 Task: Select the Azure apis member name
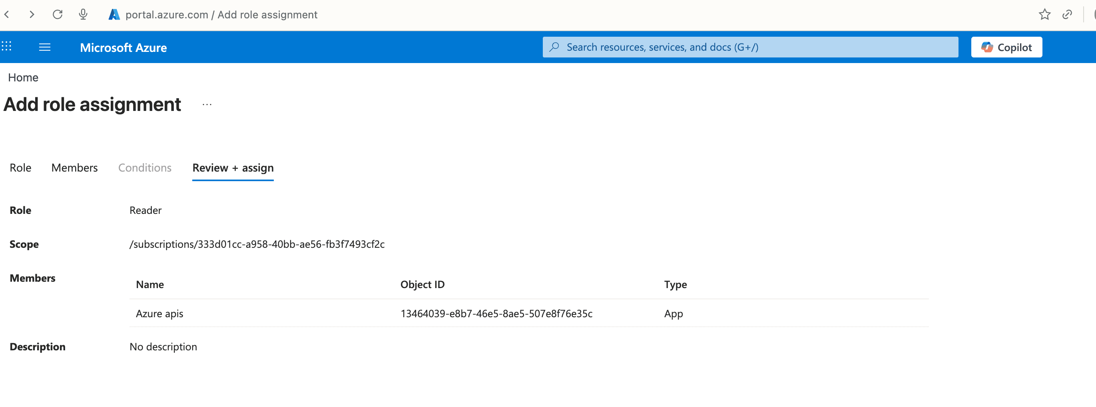pos(159,314)
